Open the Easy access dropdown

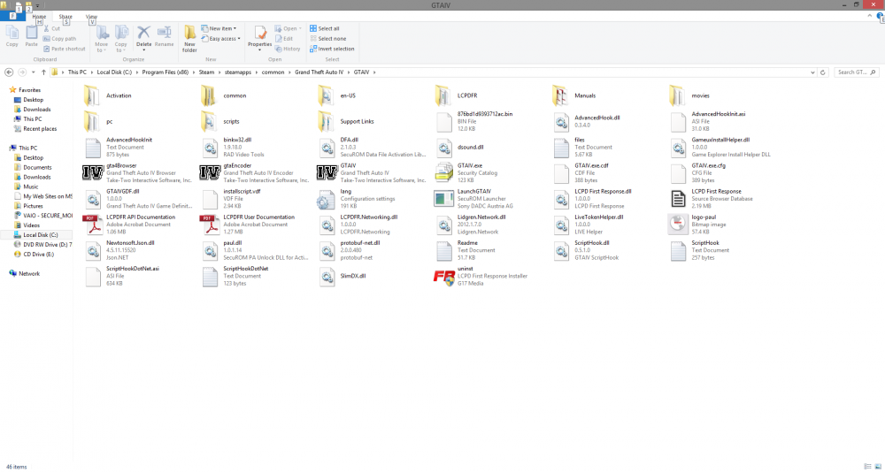pos(220,38)
